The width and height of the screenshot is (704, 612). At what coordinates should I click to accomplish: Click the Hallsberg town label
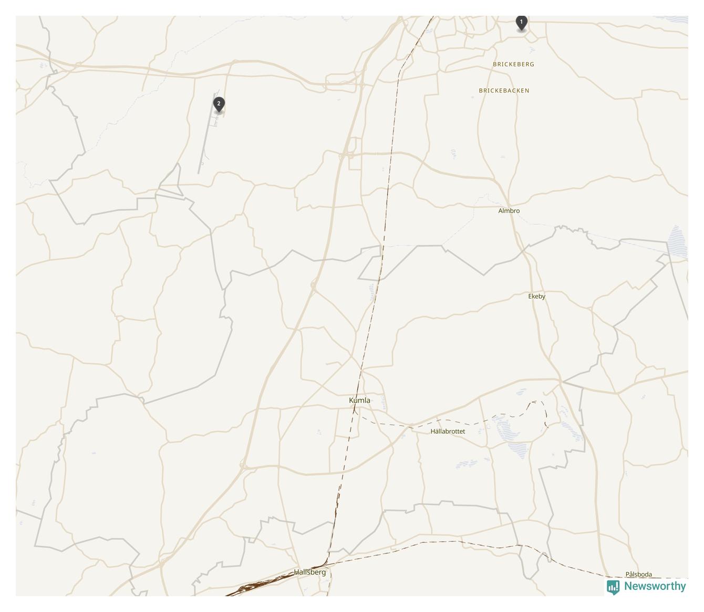click(310, 572)
